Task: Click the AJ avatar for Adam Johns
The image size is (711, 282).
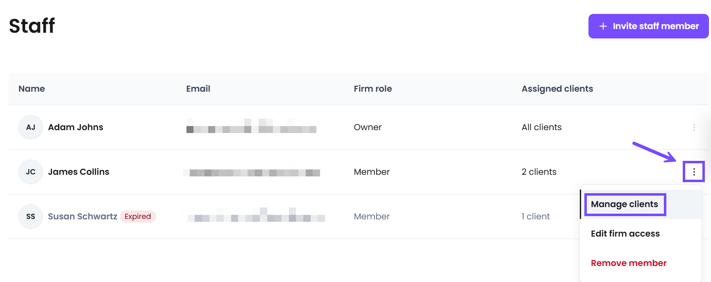Action: pos(31,127)
